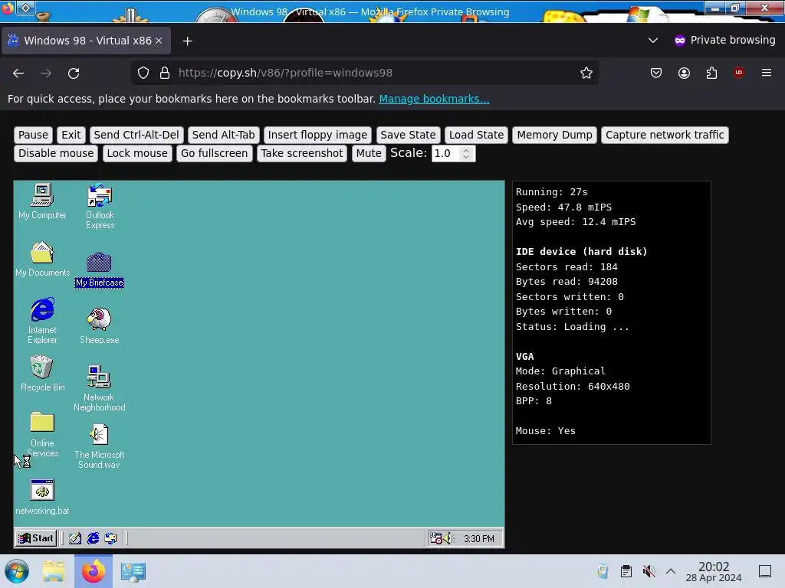Open the Pocket save icon
The height and width of the screenshot is (588, 785).
pos(656,73)
